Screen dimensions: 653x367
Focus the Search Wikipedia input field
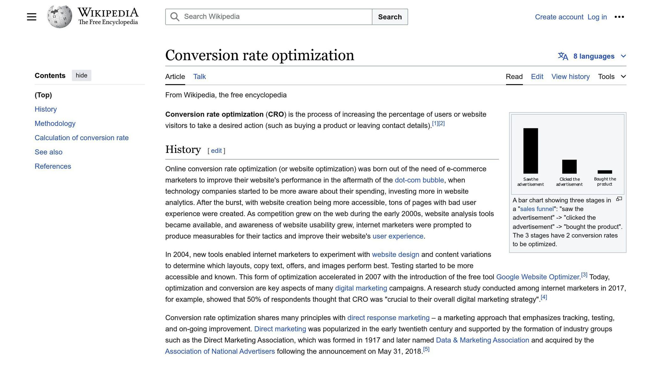coord(274,17)
